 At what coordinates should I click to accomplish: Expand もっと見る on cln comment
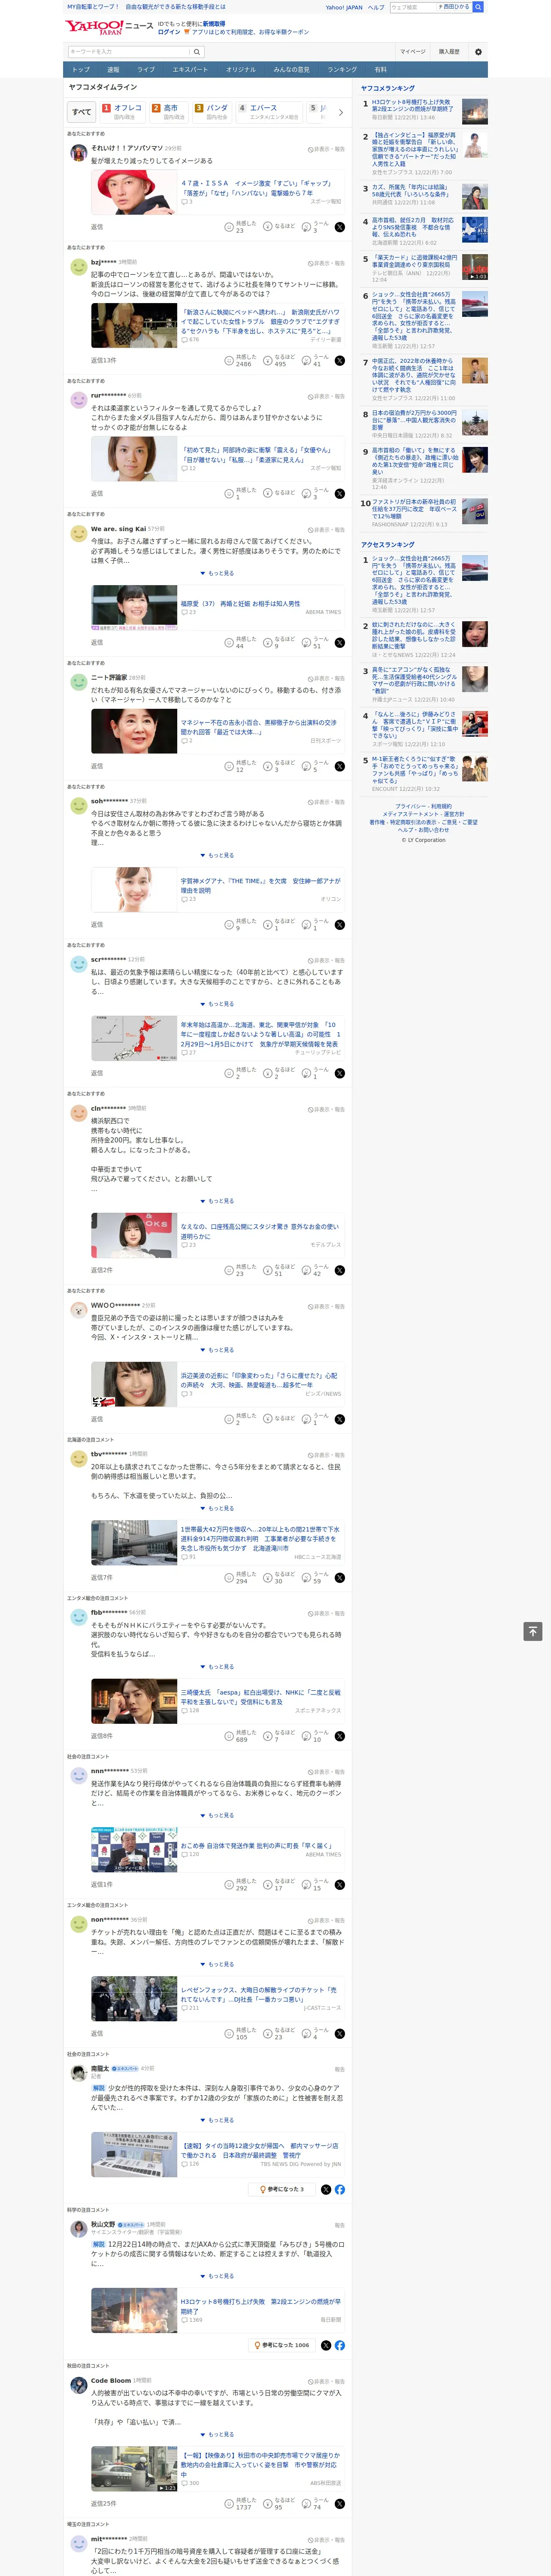pos(217,1201)
